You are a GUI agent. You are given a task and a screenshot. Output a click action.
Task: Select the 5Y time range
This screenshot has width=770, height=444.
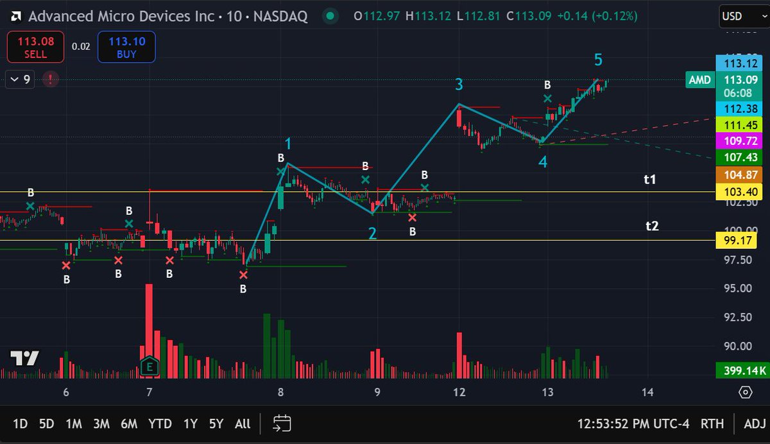tap(216, 423)
